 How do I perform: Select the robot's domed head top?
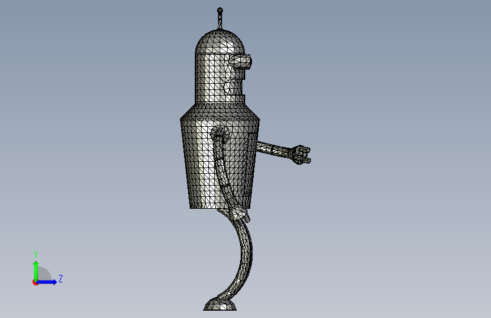[220, 42]
